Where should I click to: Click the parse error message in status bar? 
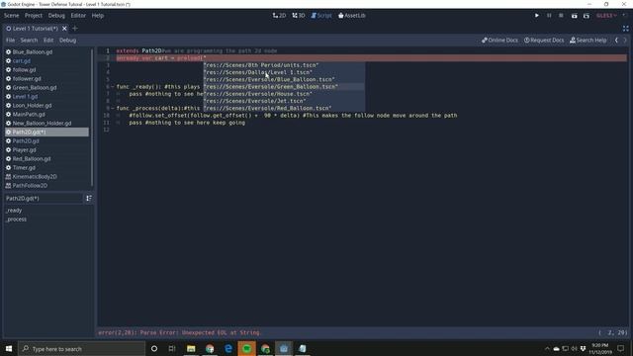click(x=179, y=333)
